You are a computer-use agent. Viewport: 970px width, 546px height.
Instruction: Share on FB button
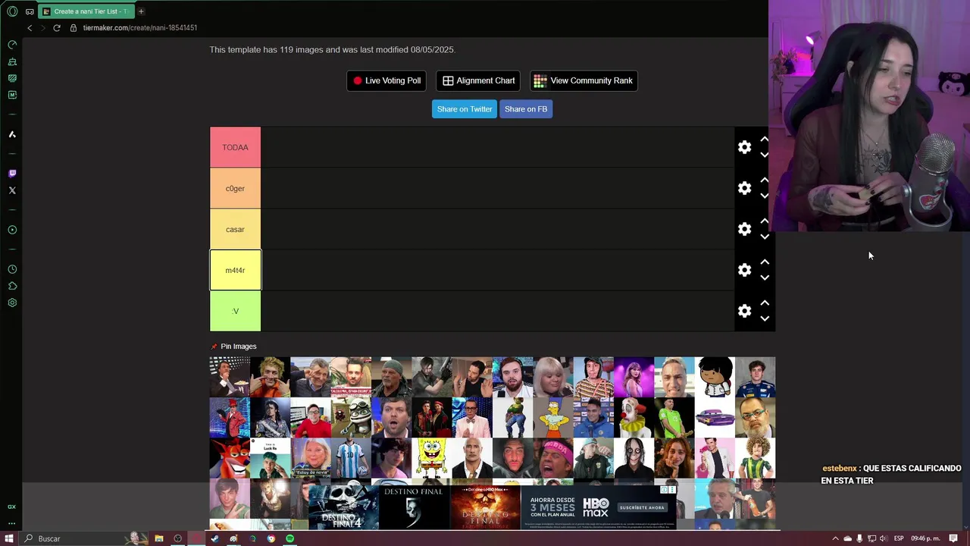coord(526,109)
